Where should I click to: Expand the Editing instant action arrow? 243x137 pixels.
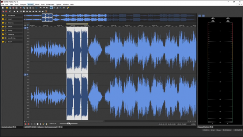(x=3, y=30)
